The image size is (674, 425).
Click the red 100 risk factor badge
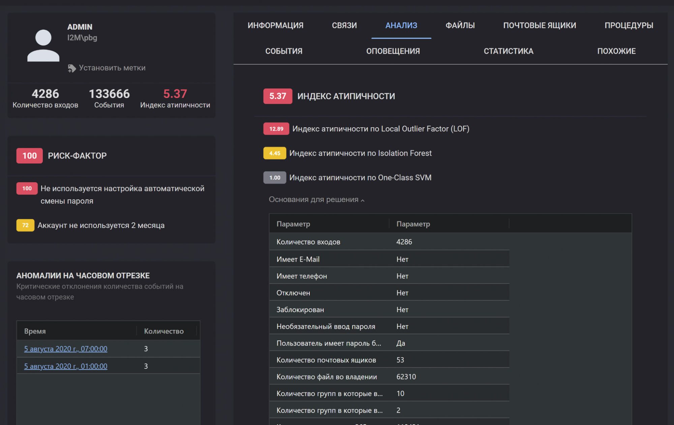[29, 156]
